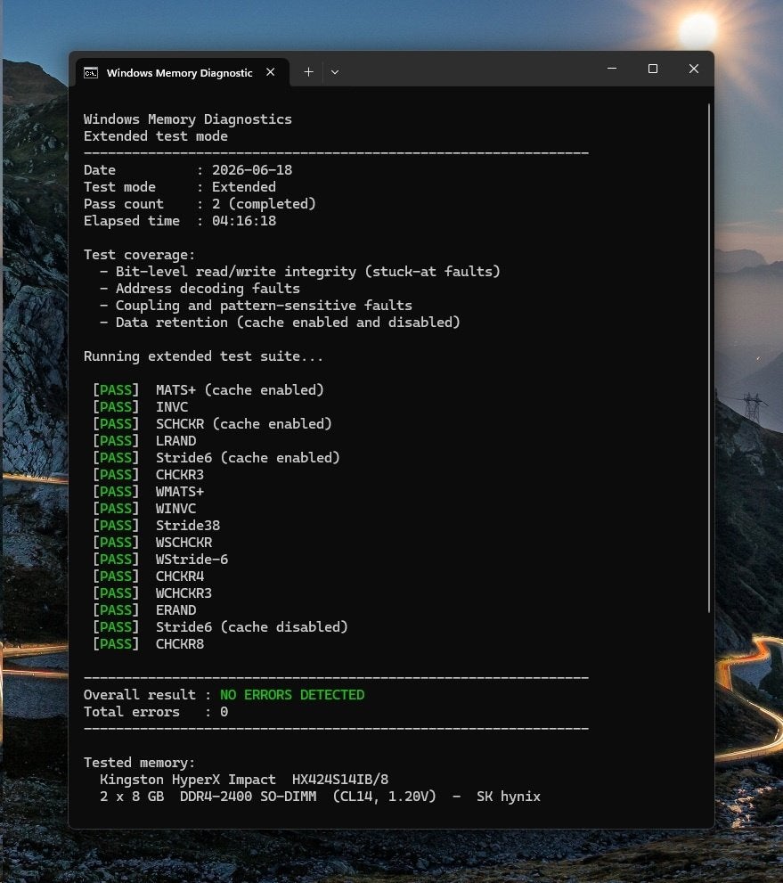Click the NO ERRORS DETECTED result text
783x883 pixels.
[x=292, y=695]
